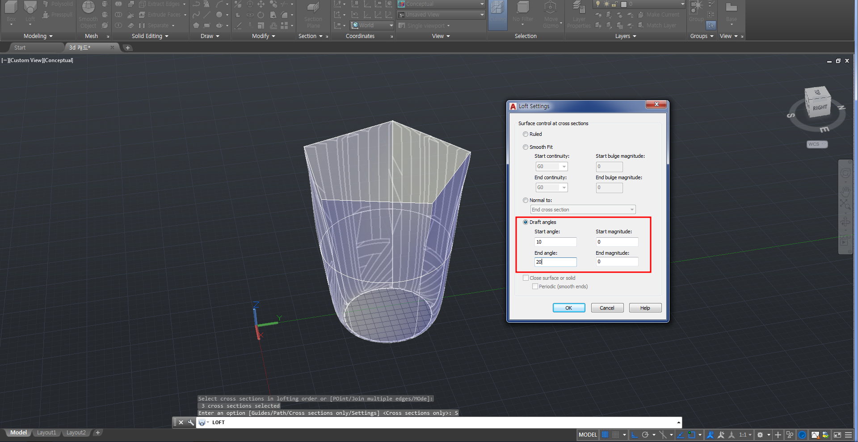Toggle drawing grid display in status bar
The width and height of the screenshot is (858, 442).
click(x=605, y=435)
